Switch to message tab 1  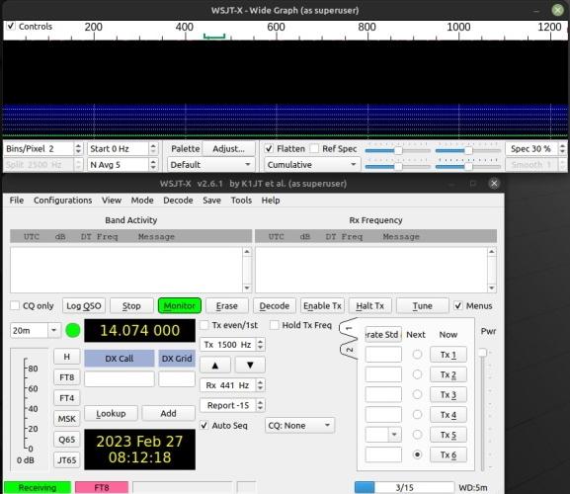(349, 328)
